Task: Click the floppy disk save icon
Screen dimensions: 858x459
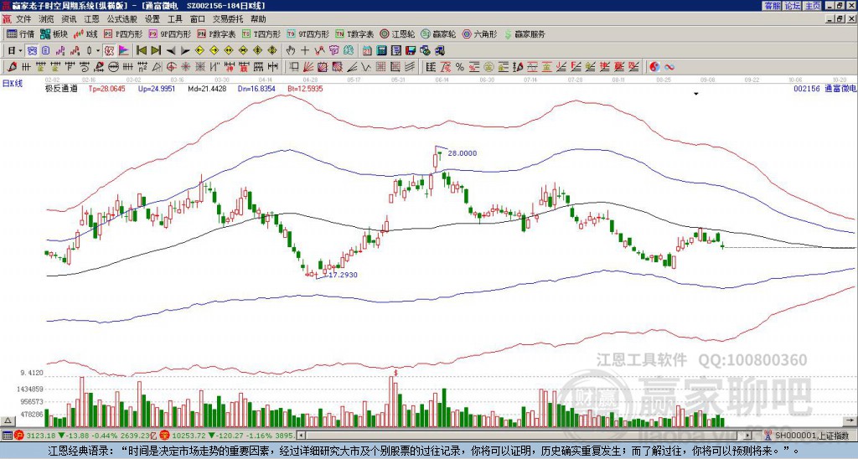Action: click(411, 51)
